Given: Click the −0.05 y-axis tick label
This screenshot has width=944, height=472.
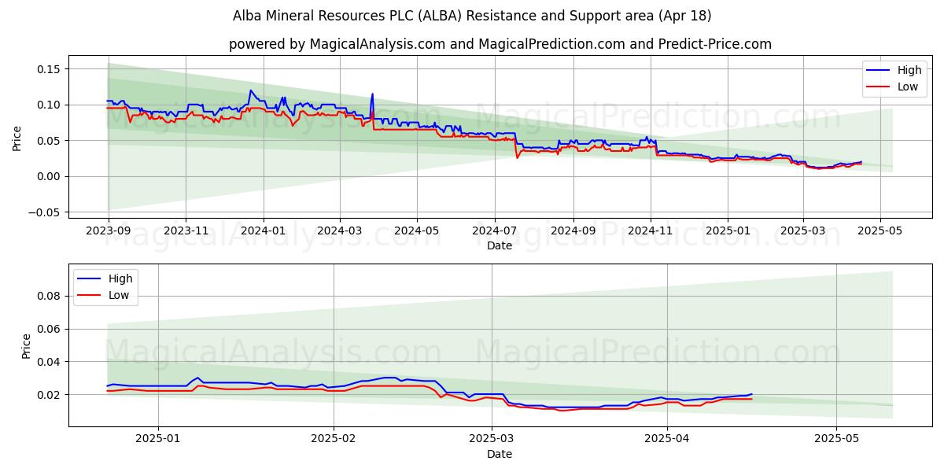Looking at the screenshot, I should (44, 212).
